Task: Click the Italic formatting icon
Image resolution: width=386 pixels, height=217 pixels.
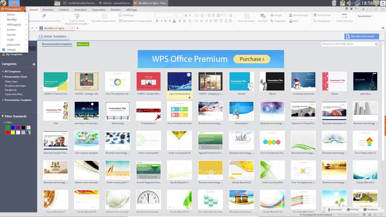Action: tap(161, 21)
